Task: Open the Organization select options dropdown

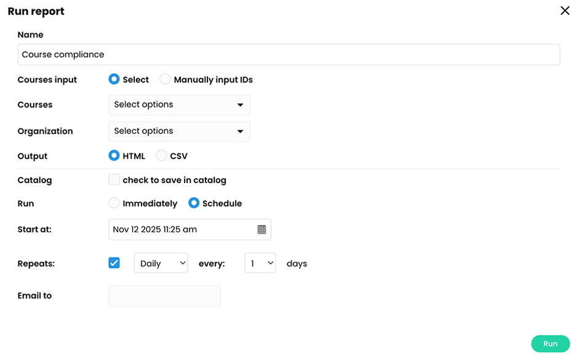Action: click(x=179, y=132)
